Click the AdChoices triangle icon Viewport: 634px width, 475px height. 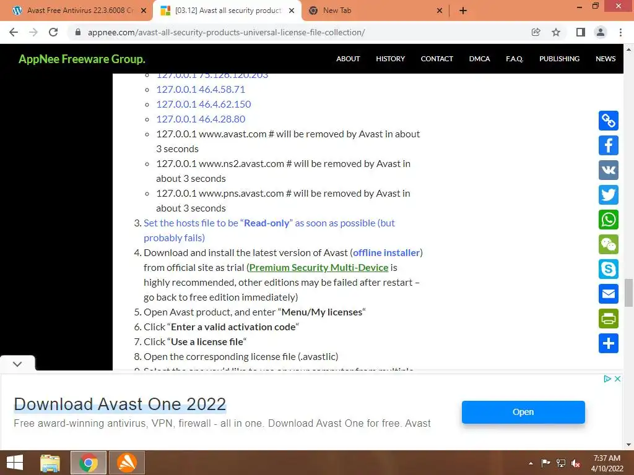[607, 379]
